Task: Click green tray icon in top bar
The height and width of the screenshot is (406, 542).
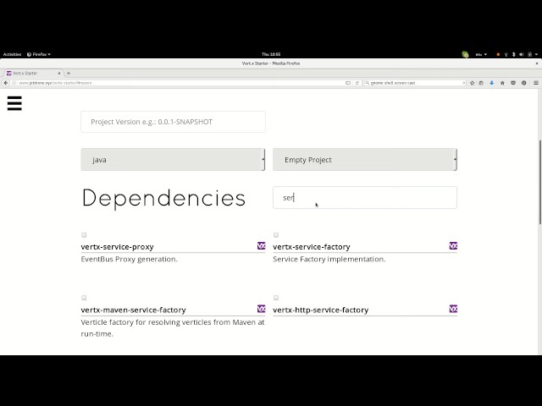Action: (x=465, y=54)
